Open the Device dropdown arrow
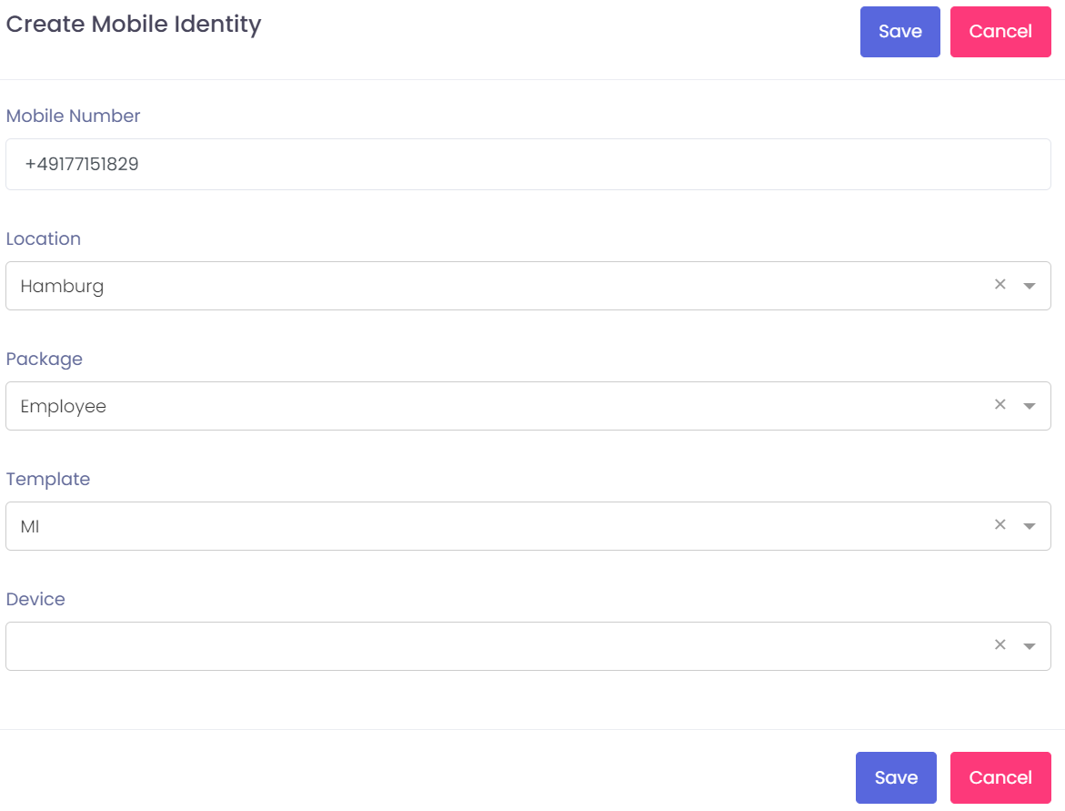This screenshot has width=1065, height=811. pos(1030,646)
